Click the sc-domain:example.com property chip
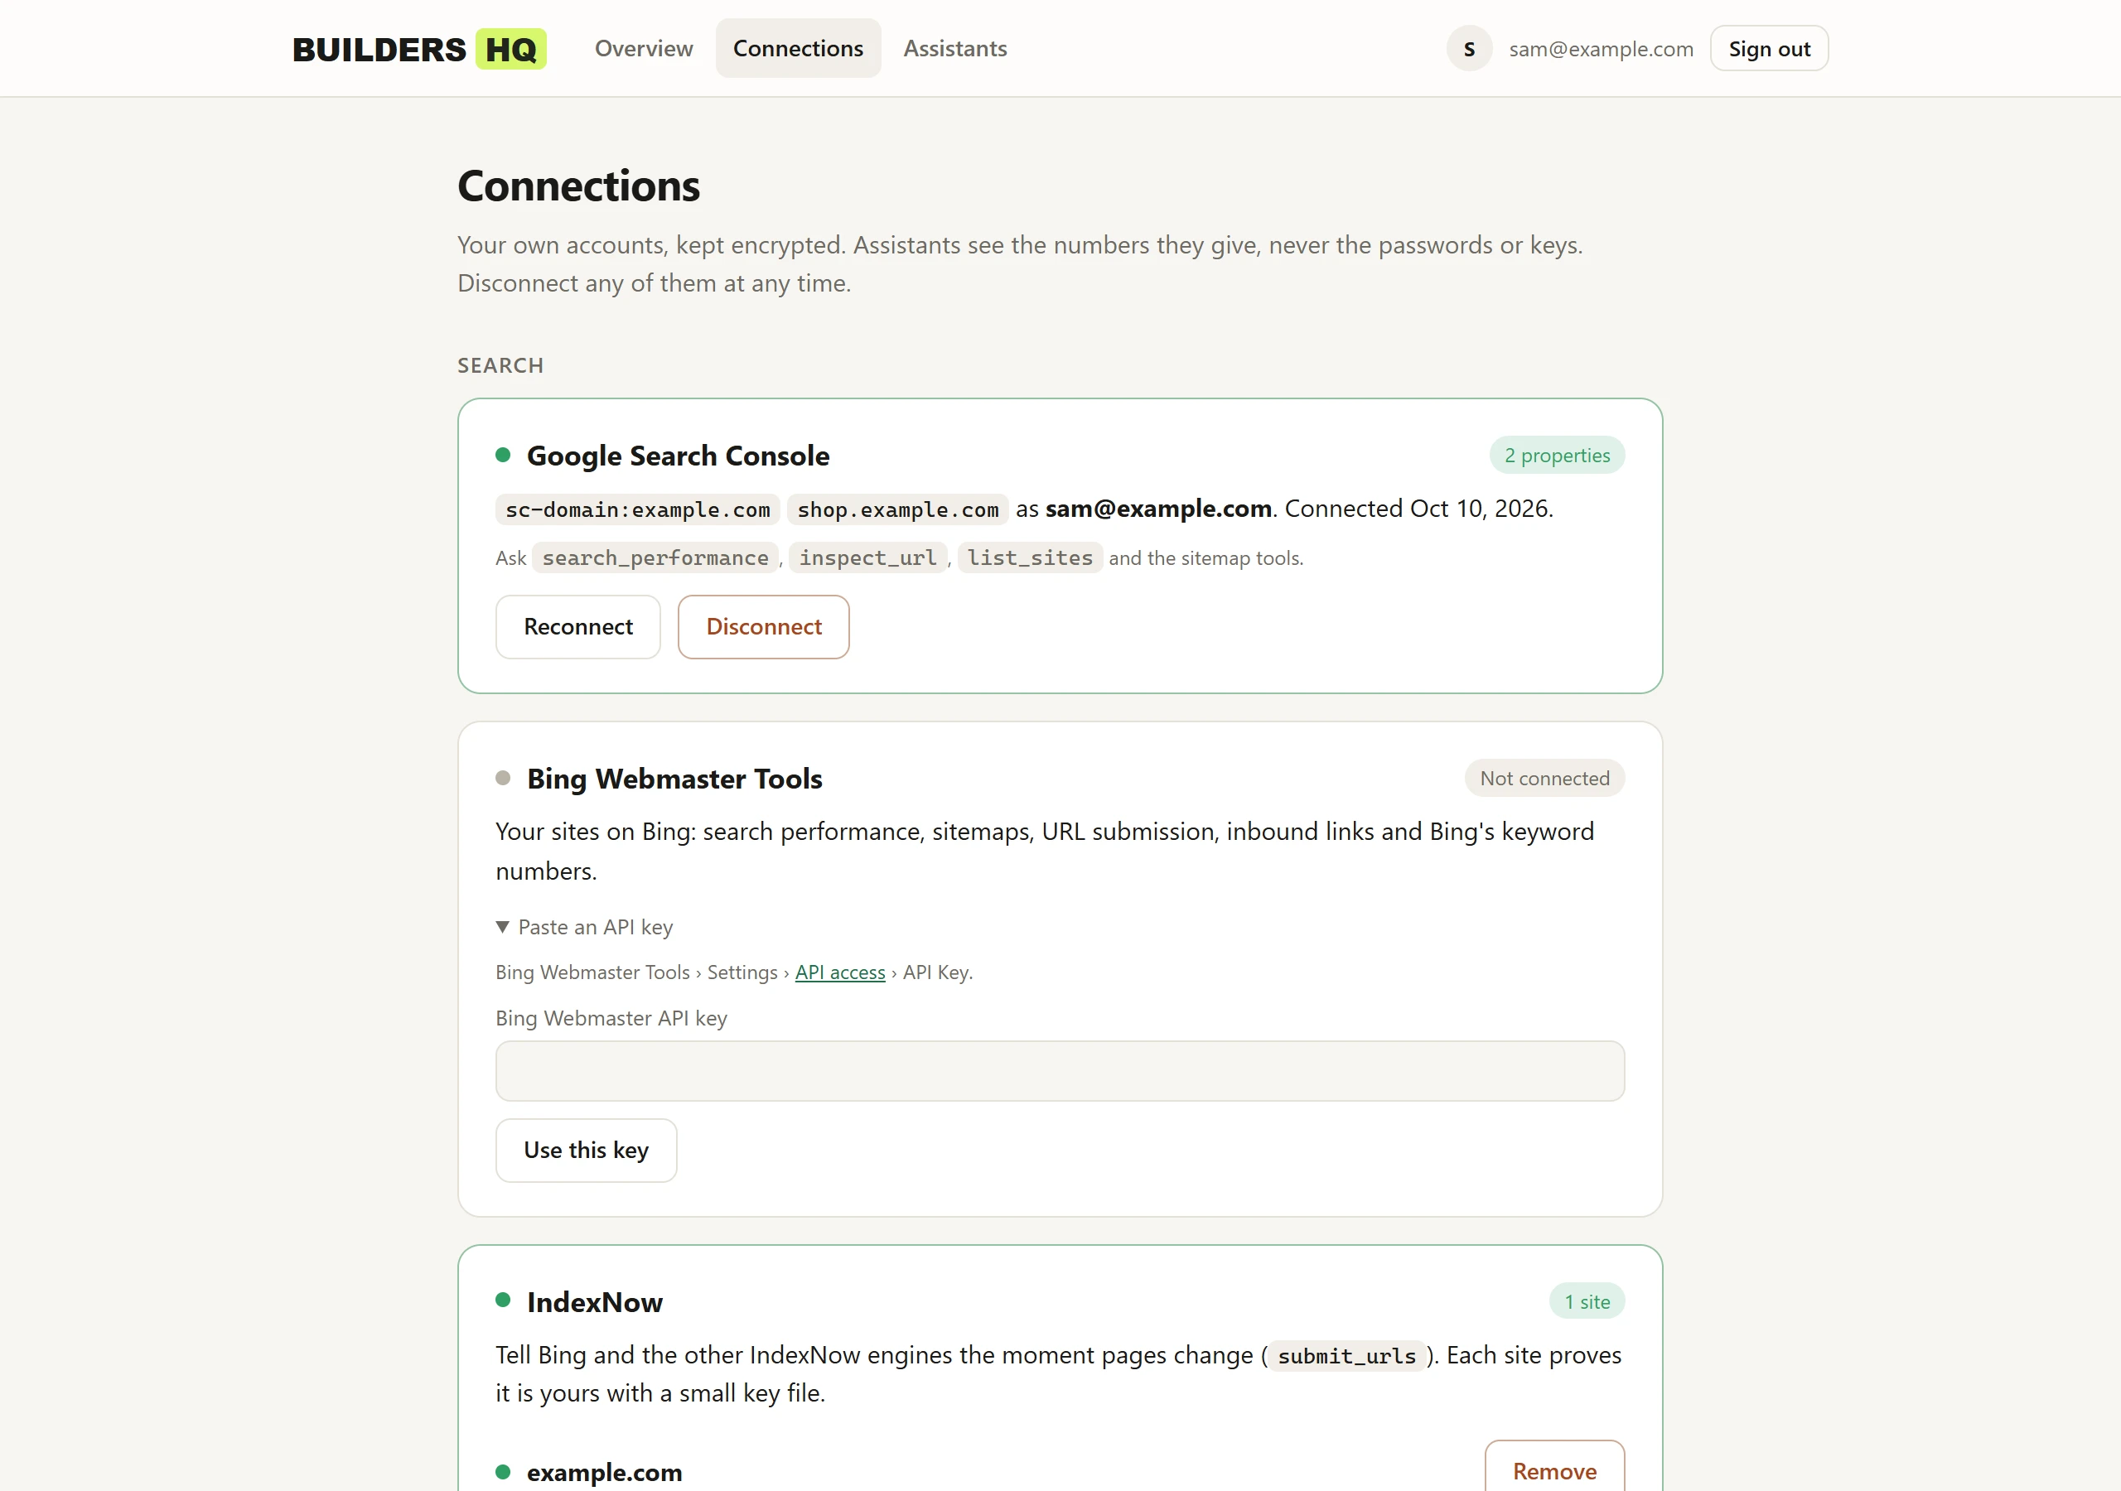Screen dimensions: 2121x1491 pyautogui.click(x=637, y=509)
